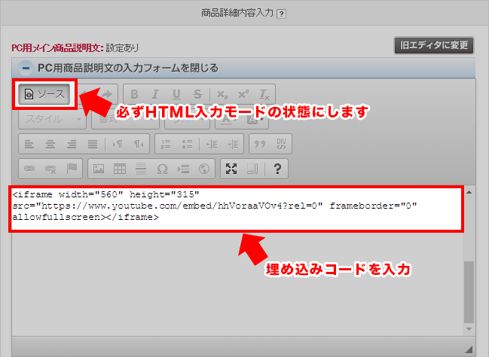Click the PC用メイン商品説明文 label
This screenshot has height=357, width=489.
tap(57, 48)
